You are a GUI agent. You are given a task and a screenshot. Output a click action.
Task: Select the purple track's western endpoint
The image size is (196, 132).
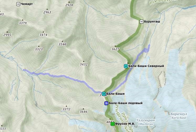coord(24,70)
